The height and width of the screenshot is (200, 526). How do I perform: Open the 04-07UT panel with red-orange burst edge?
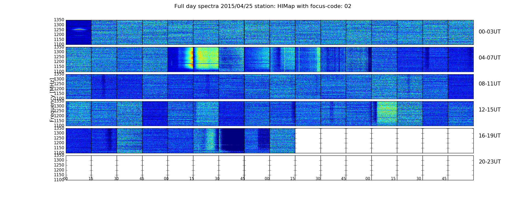click(x=180, y=59)
